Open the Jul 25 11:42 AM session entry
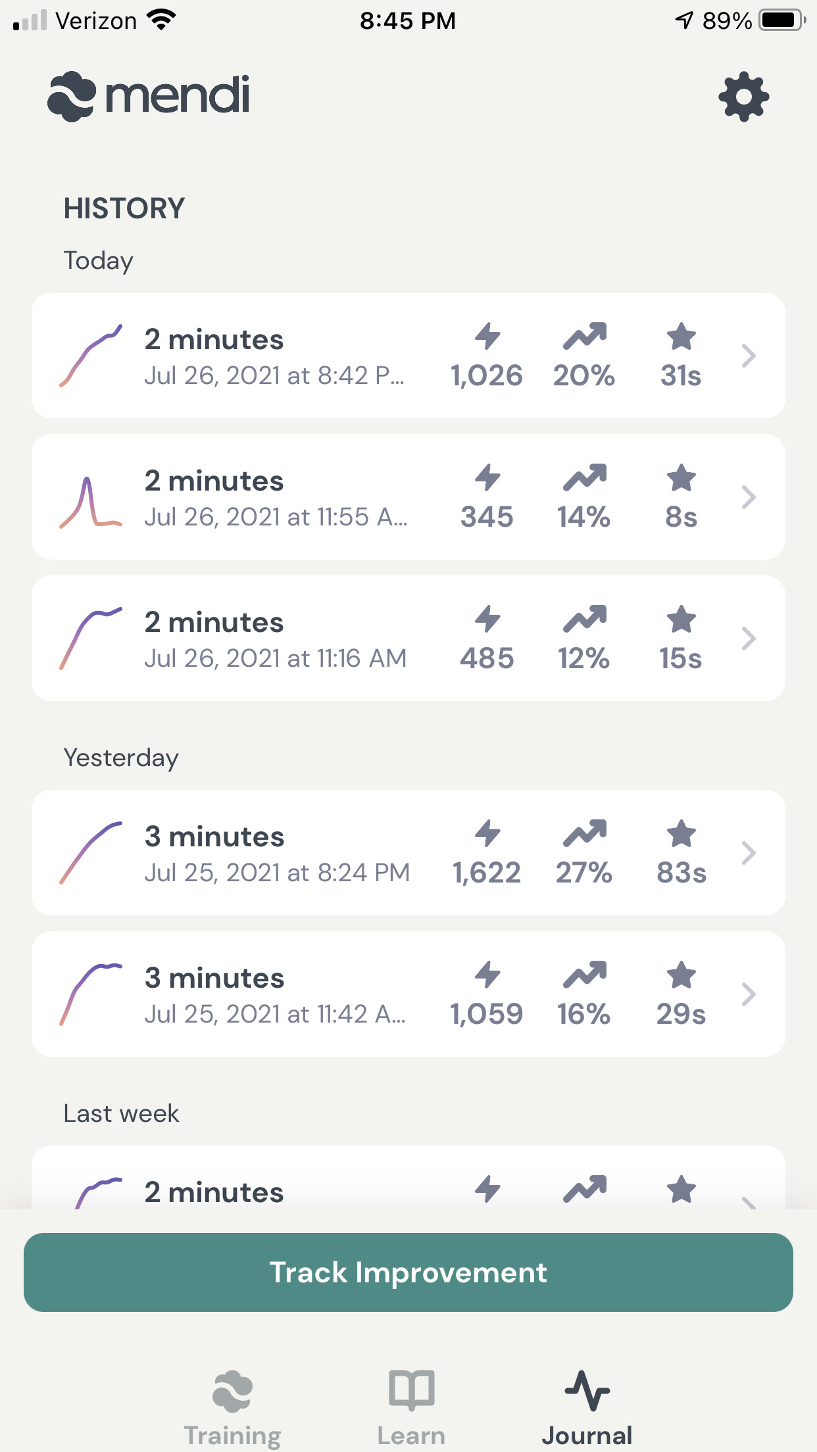Viewport: 817px width, 1452px height. pos(276,994)
